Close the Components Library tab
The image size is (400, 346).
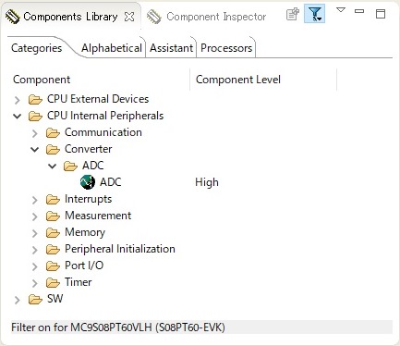[x=129, y=17]
